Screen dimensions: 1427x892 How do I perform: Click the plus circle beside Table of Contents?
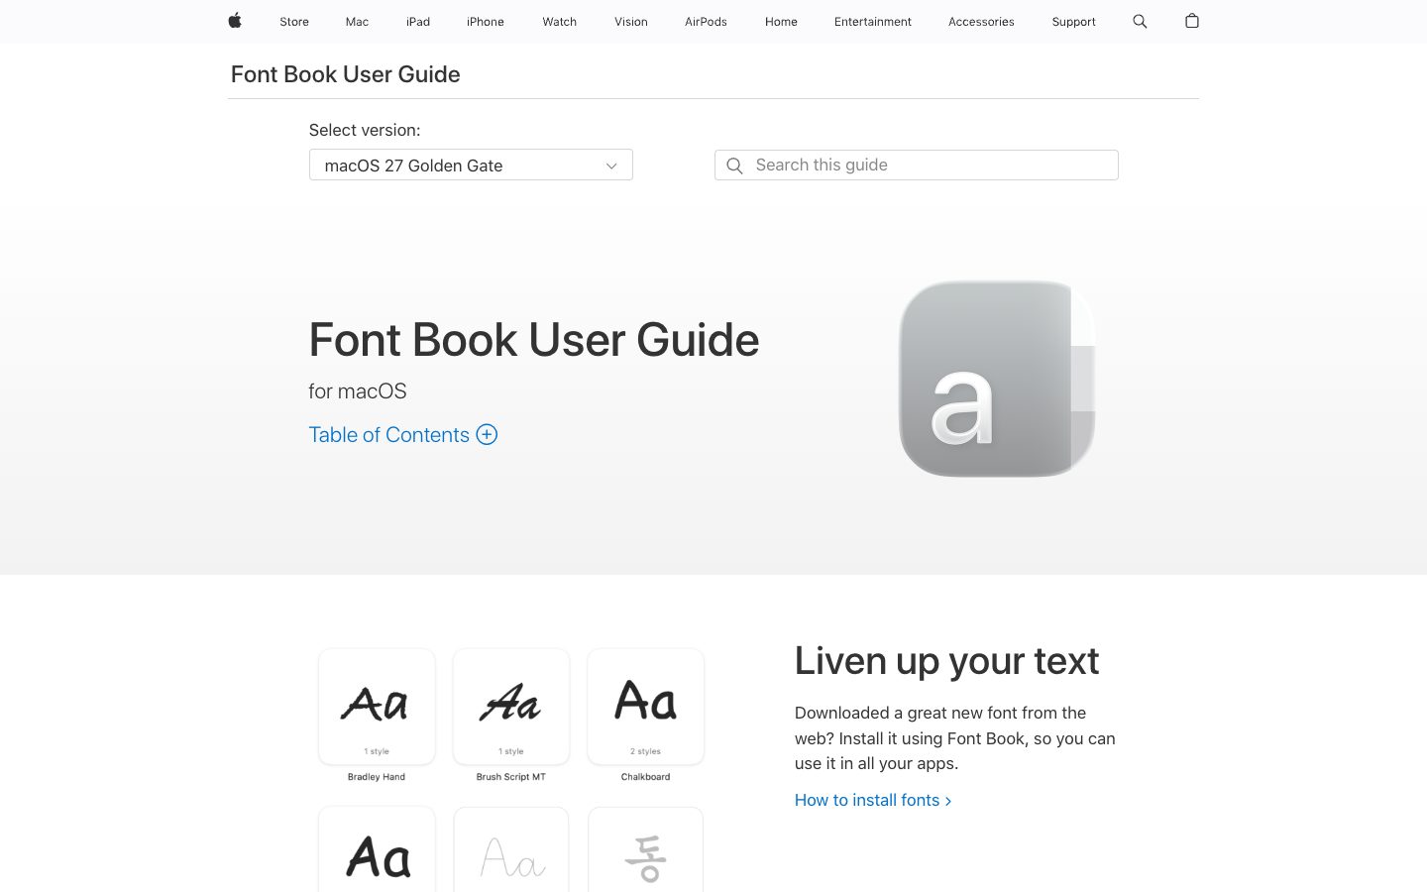pyautogui.click(x=487, y=434)
